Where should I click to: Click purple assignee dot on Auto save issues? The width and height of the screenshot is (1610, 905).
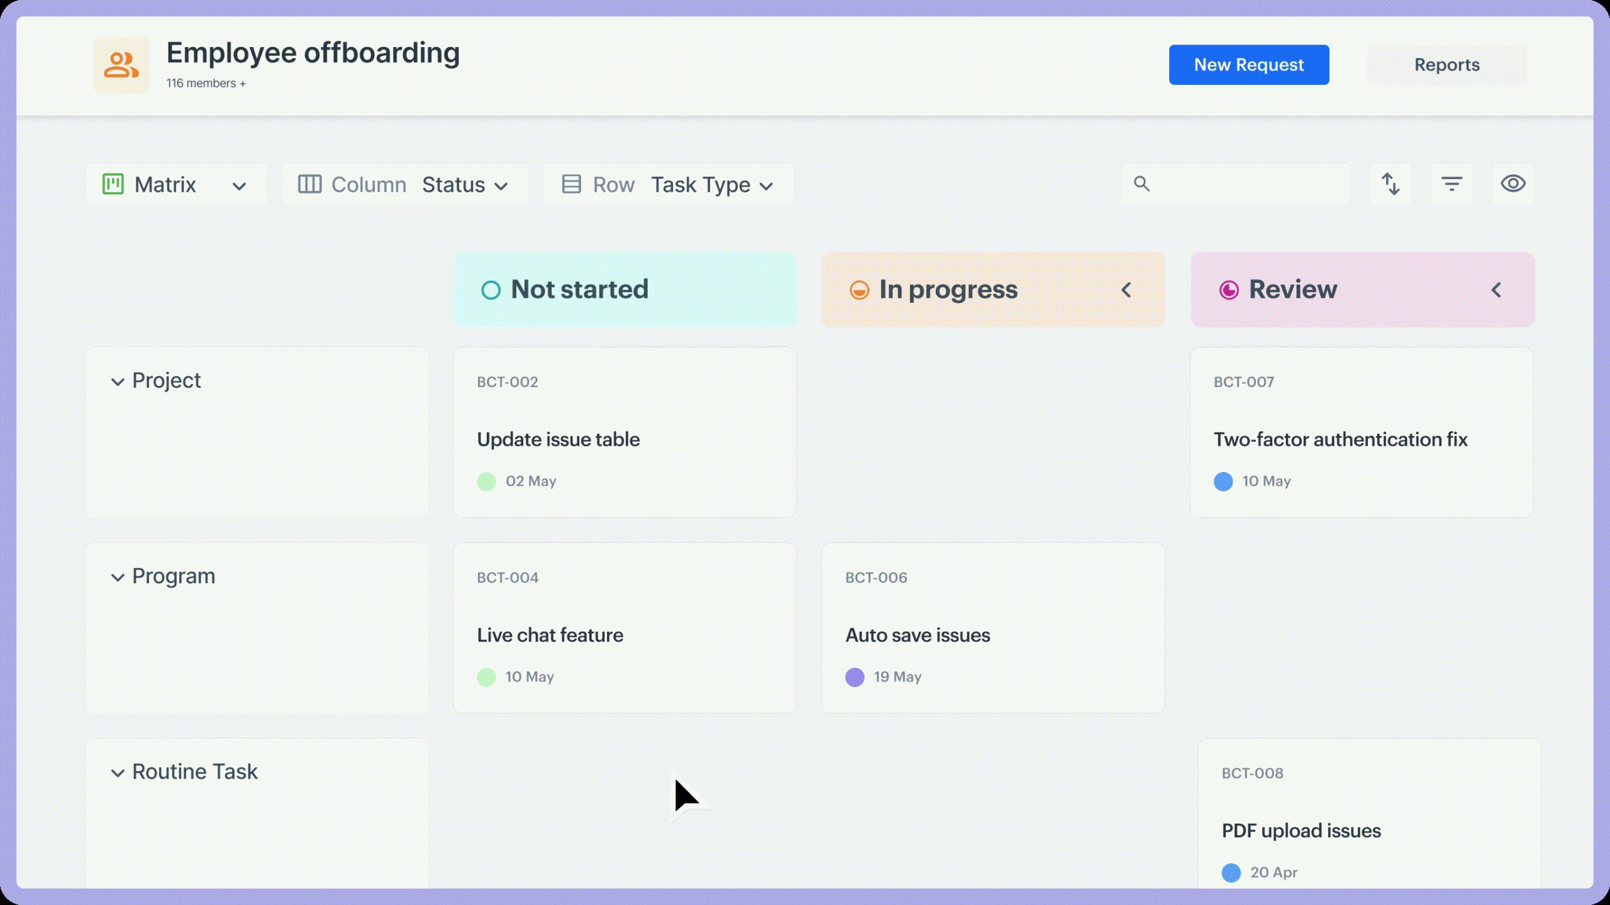click(855, 677)
